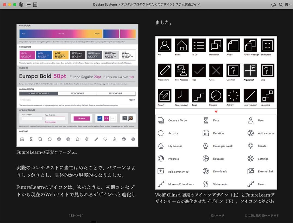This screenshot has width=293, height=223.
Task: Click the black 'Question' icon
Action: [x=233, y=71]
